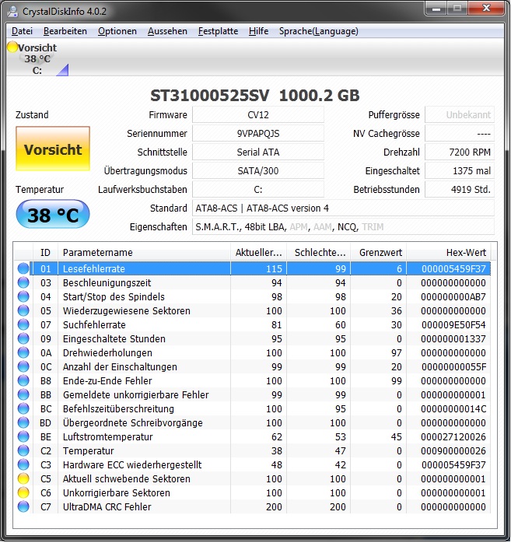Click the Hex-Wert column header
The image size is (511, 543).
click(x=449, y=253)
